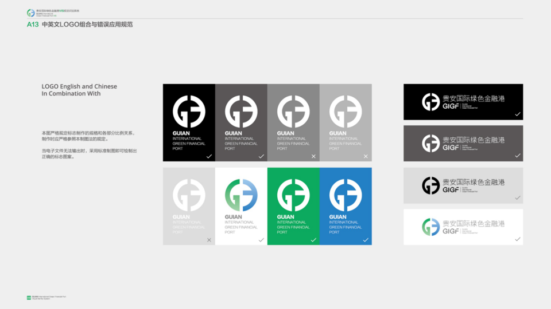This screenshot has width=551, height=309.
Task: Click GUIAN text on the green tile
Action: 285,217
